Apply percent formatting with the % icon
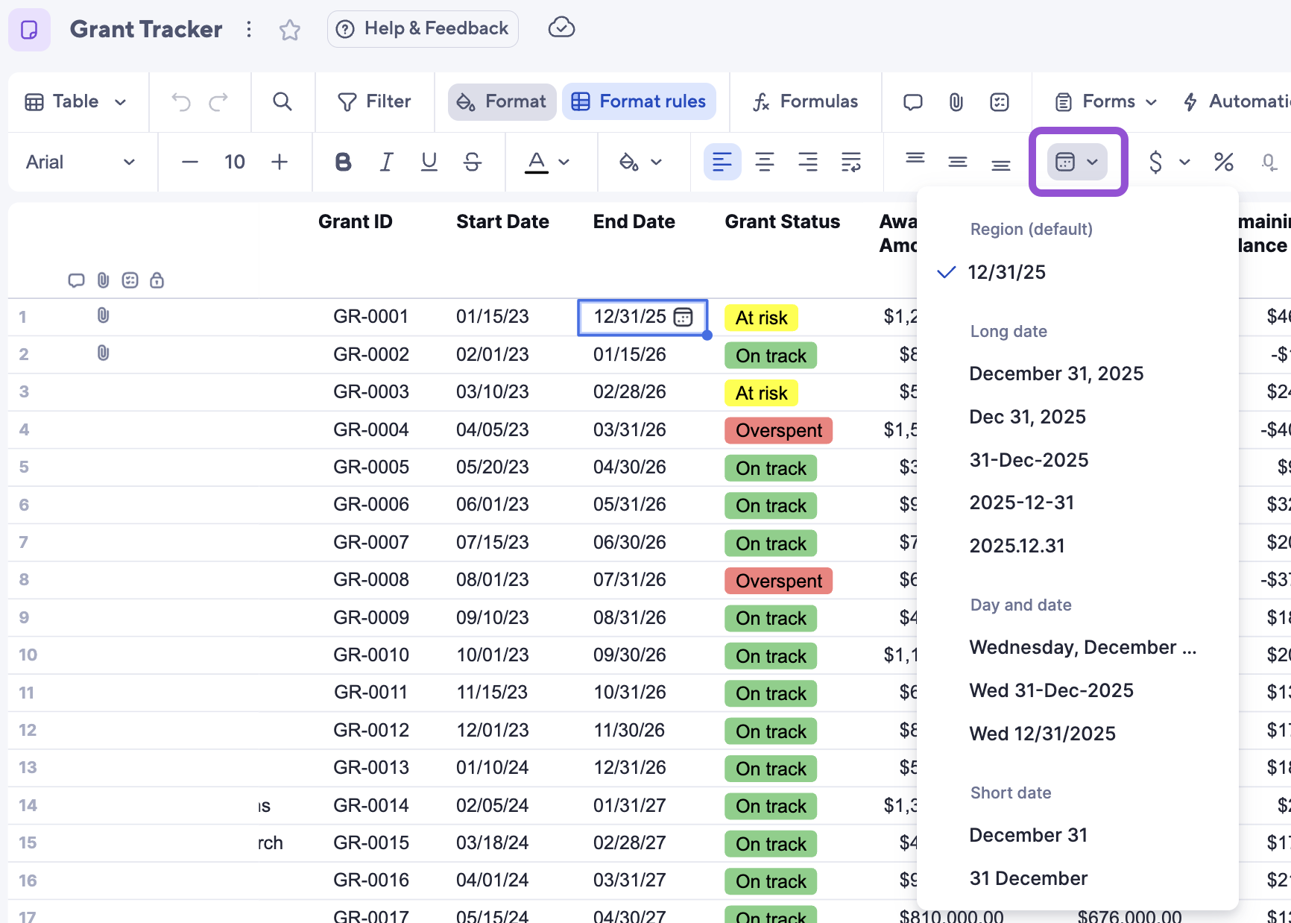 tap(1223, 162)
